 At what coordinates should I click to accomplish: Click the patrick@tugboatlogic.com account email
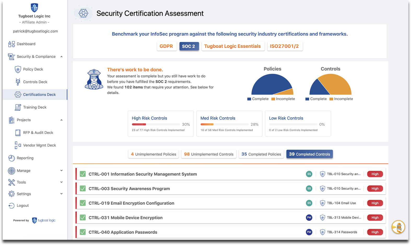pyautogui.click(x=36, y=31)
